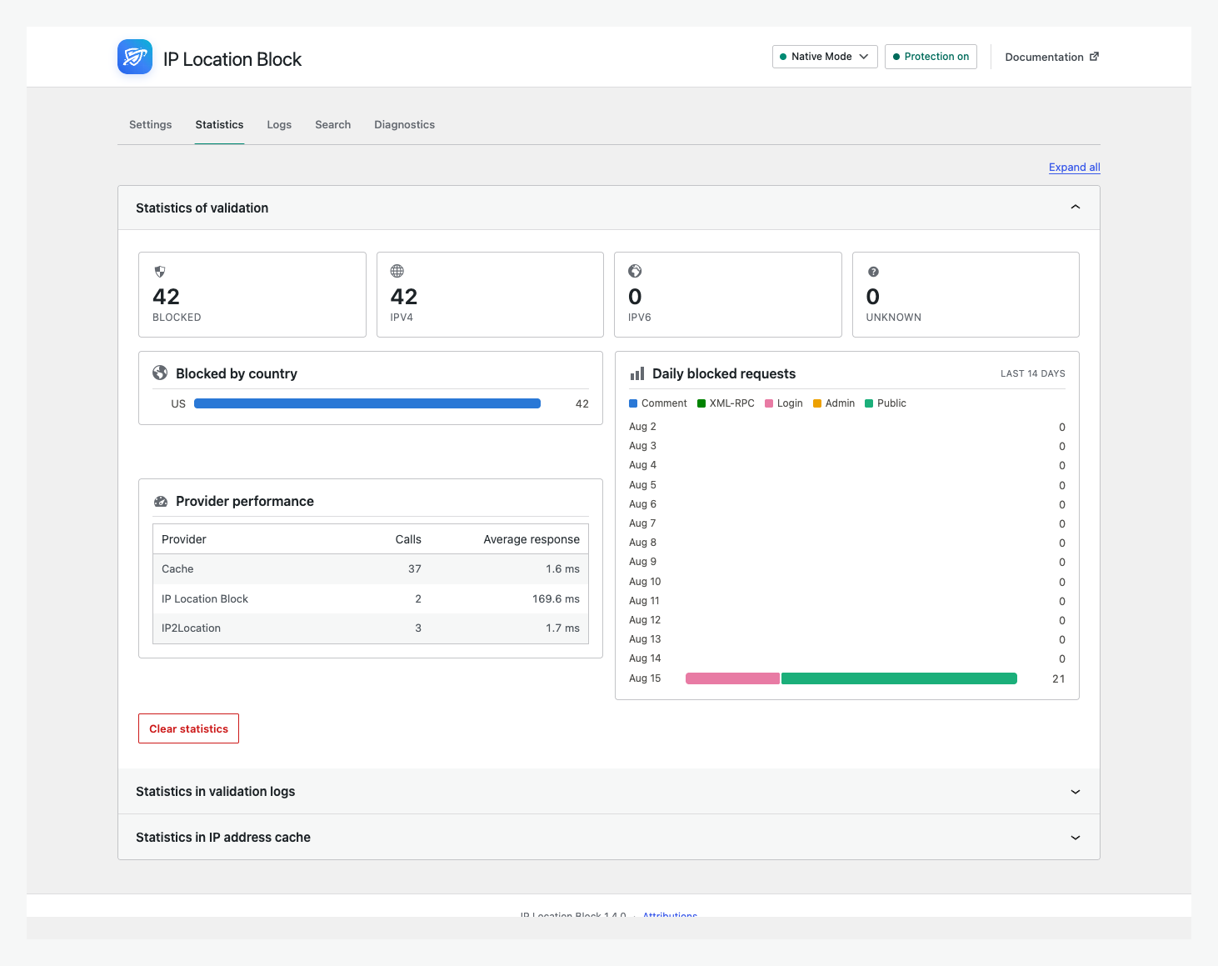Screen dimensions: 1218x966
Task: Select the IP2Location provider row
Action: [x=371, y=628]
